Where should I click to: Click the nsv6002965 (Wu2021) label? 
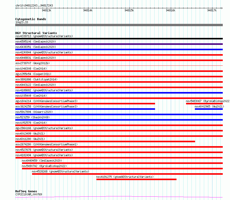(x=209, y=106)
